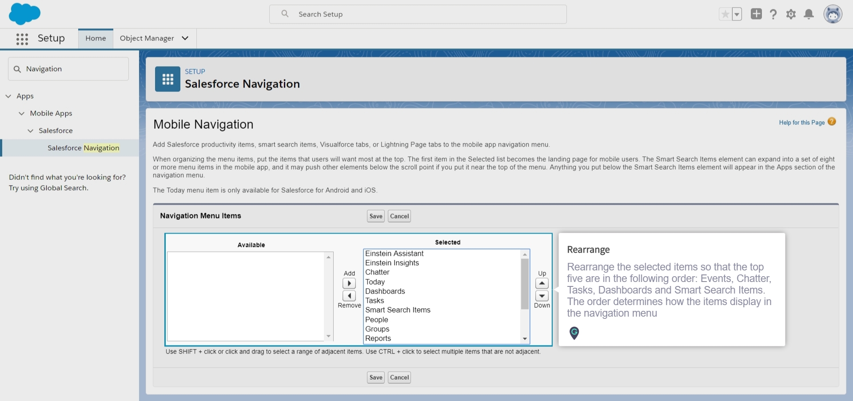Screen dimensions: 853x401
Task: Click Available list scroll up arrow
Action: click(329, 257)
